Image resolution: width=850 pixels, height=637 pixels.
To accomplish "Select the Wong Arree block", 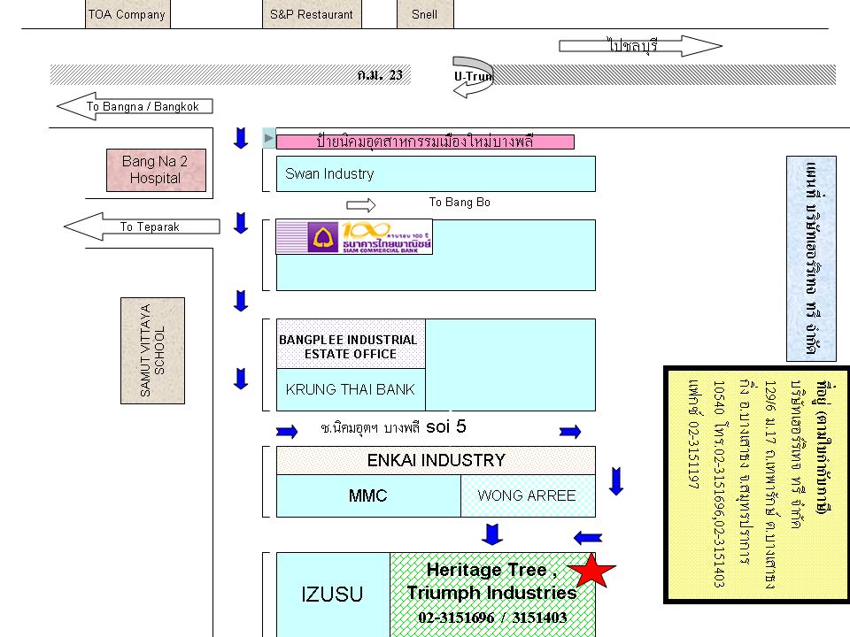I will coord(528,495).
